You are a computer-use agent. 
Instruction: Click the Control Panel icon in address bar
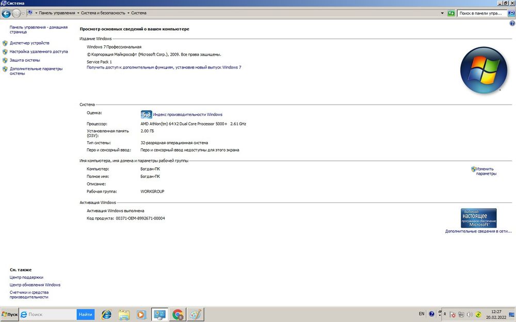(30, 13)
